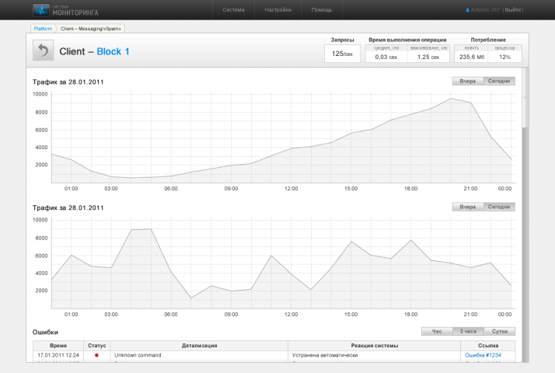
Task: Open the Ошибка #1234 link
Action: pyautogui.click(x=483, y=355)
